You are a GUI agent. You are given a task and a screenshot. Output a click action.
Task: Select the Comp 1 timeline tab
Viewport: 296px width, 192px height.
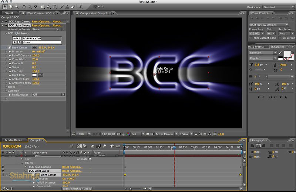click(x=36, y=140)
